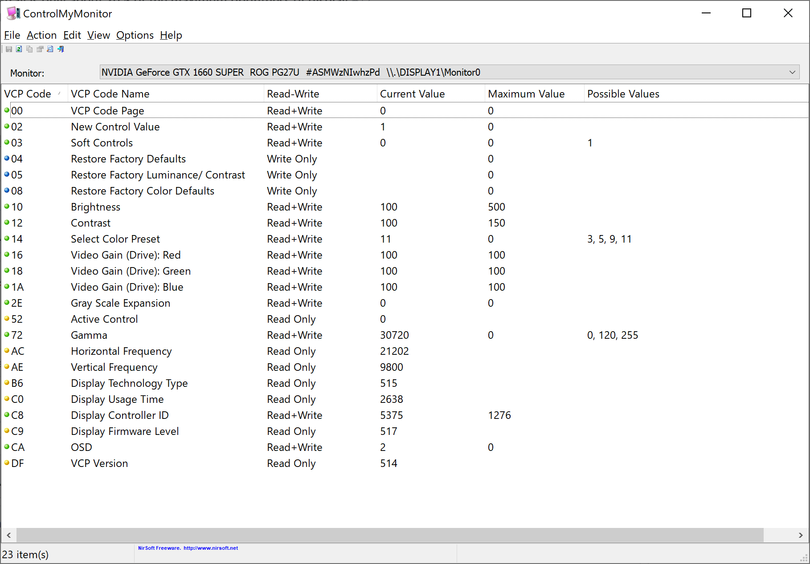Open the Options menu
This screenshot has width=810, height=564.
[135, 35]
